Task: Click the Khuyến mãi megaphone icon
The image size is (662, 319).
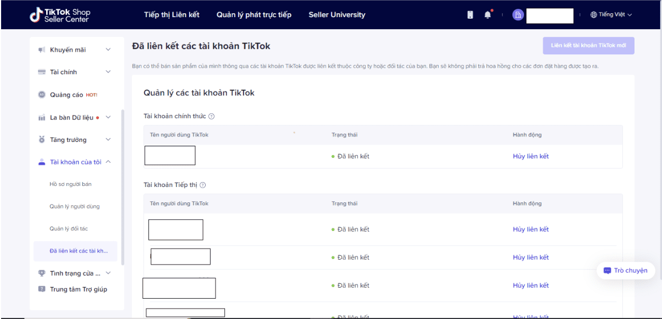Action: pyautogui.click(x=42, y=50)
